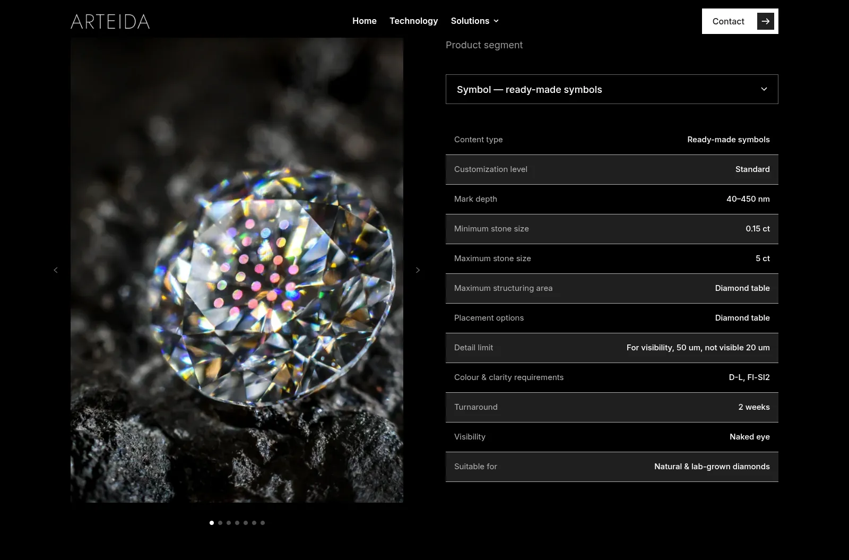Click the ARTEIDA logo
Viewport: 849px width, 560px height.
tap(110, 21)
